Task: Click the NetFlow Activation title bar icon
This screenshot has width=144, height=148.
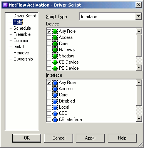Action: pyautogui.click(x=5, y=5)
